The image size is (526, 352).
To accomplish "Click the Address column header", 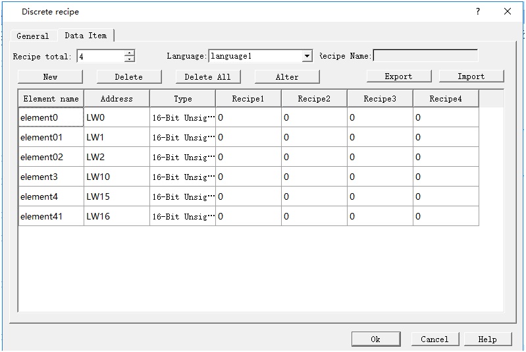I will pyautogui.click(x=117, y=99).
